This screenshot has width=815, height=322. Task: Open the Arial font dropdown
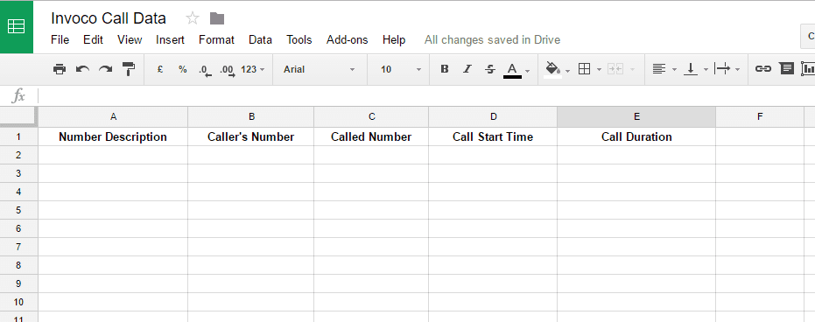[320, 69]
